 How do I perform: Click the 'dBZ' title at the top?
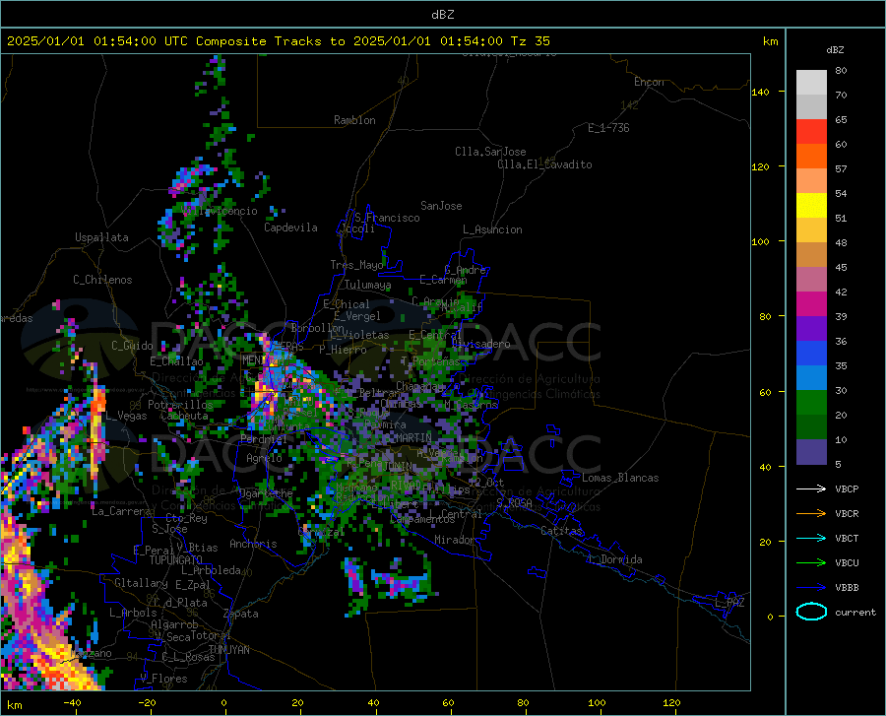point(442,15)
